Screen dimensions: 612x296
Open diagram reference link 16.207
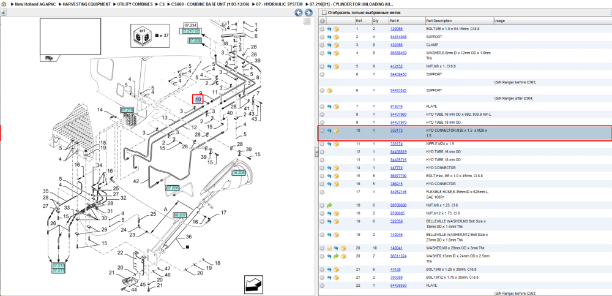pos(180,214)
